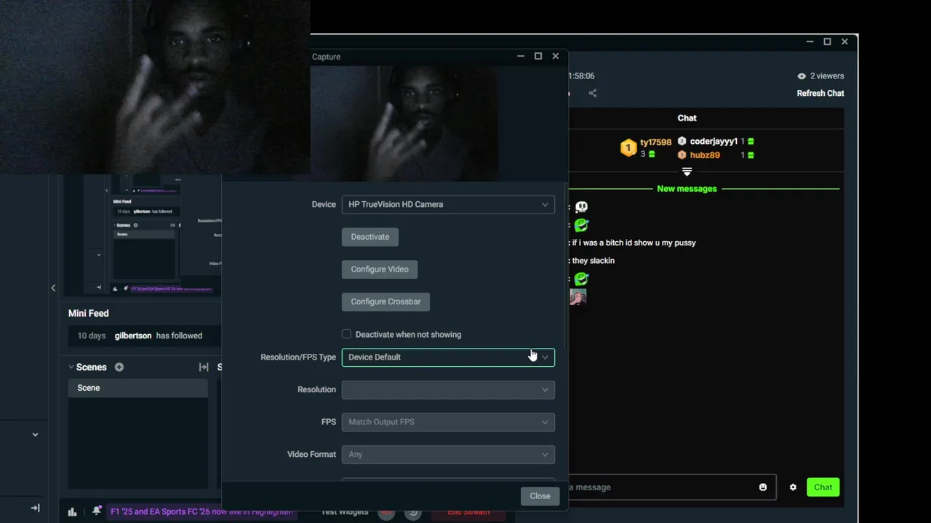Click username coderjayyy1 in leaderboard

[x=714, y=142]
